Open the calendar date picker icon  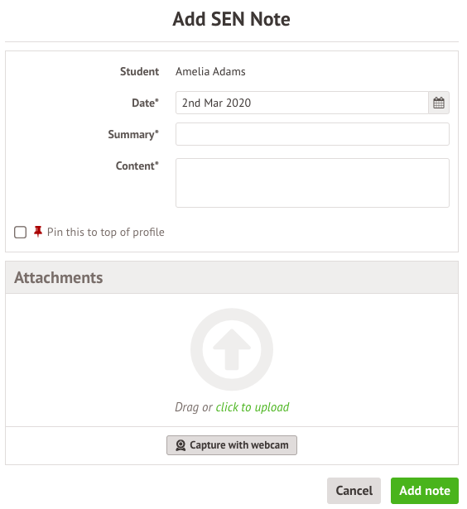point(438,103)
